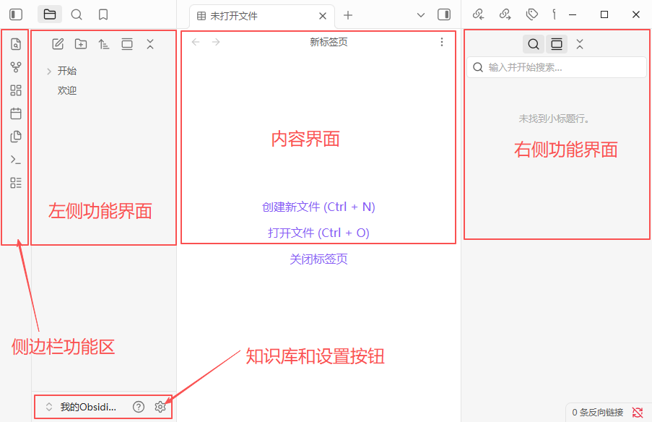Toggle auto-reveal in outline panel
Viewport: 652px width, 422px height.
click(557, 44)
